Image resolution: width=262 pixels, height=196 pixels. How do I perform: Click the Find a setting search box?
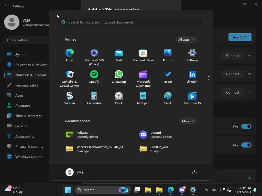tap(27, 40)
